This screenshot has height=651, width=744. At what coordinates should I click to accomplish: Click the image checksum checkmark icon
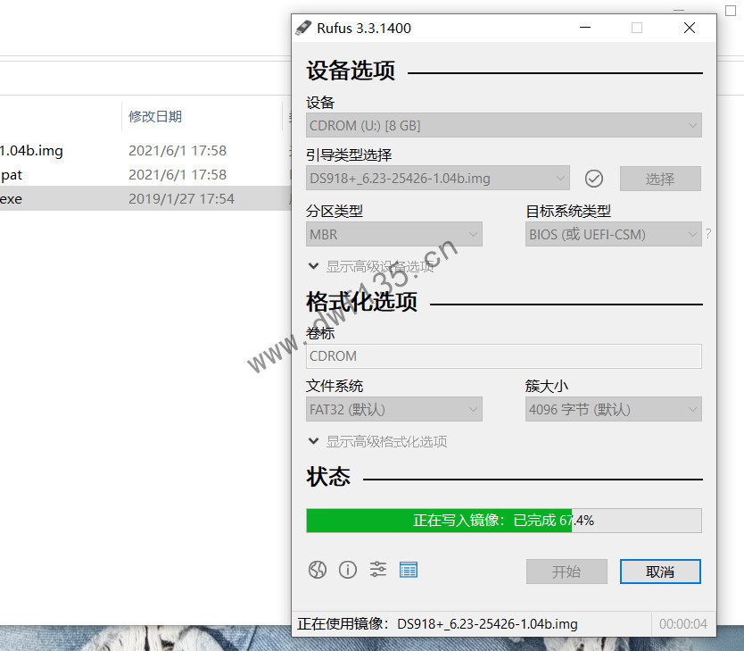coord(593,179)
